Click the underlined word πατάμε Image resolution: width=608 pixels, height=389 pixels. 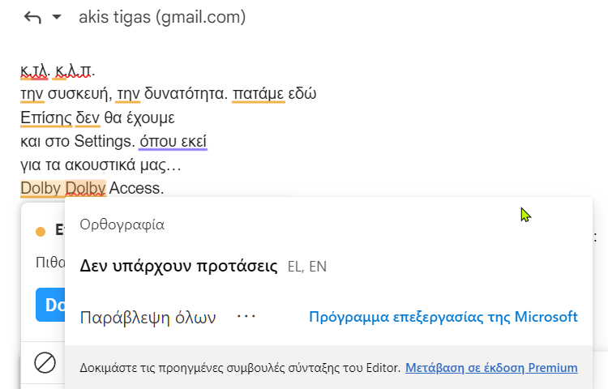pyautogui.click(x=259, y=94)
